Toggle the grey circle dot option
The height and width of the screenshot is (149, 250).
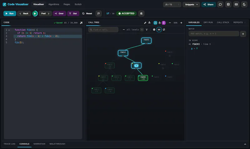click(154, 30)
